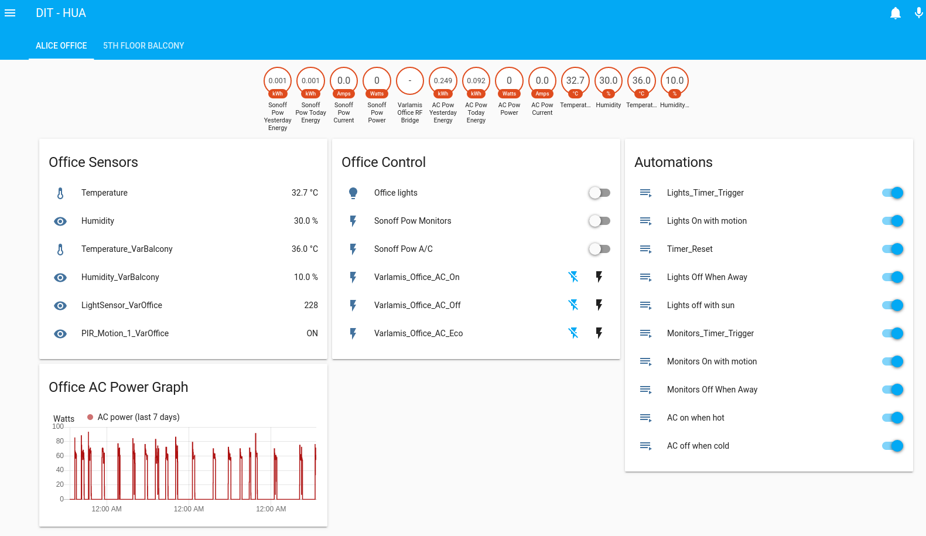Open the 32.7 °C Temperature badge

pyautogui.click(x=575, y=81)
